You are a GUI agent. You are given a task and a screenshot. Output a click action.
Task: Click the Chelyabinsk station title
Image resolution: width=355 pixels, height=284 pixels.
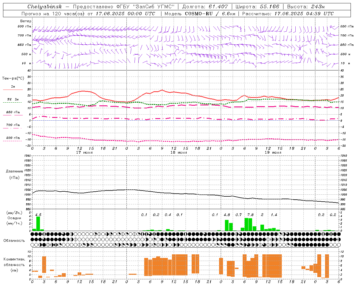[x=45, y=7]
